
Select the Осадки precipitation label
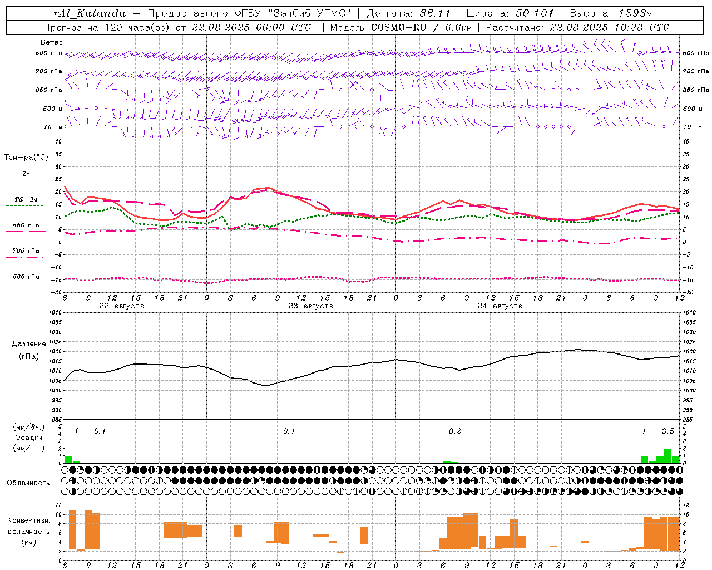pyautogui.click(x=29, y=438)
